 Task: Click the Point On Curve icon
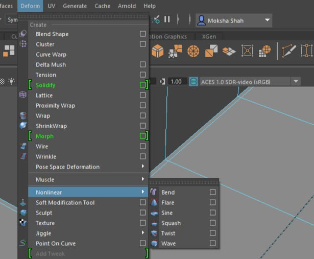click(23, 243)
